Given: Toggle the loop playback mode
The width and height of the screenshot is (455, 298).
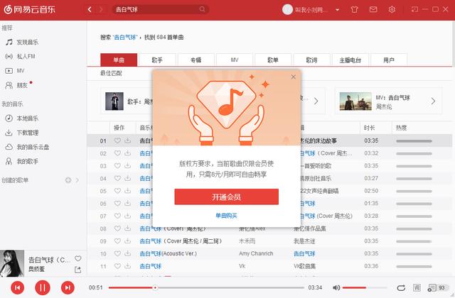Looking at the screenshot, I should click(x=401, y=287).
